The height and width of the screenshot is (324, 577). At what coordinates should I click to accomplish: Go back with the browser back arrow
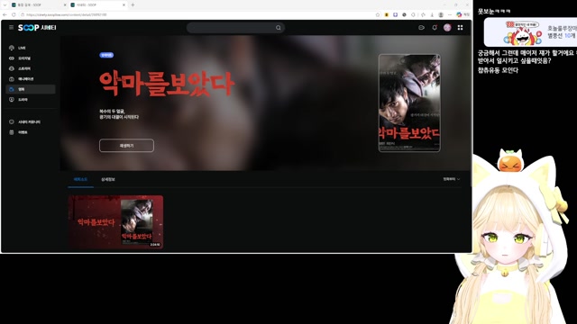[5, 14]
